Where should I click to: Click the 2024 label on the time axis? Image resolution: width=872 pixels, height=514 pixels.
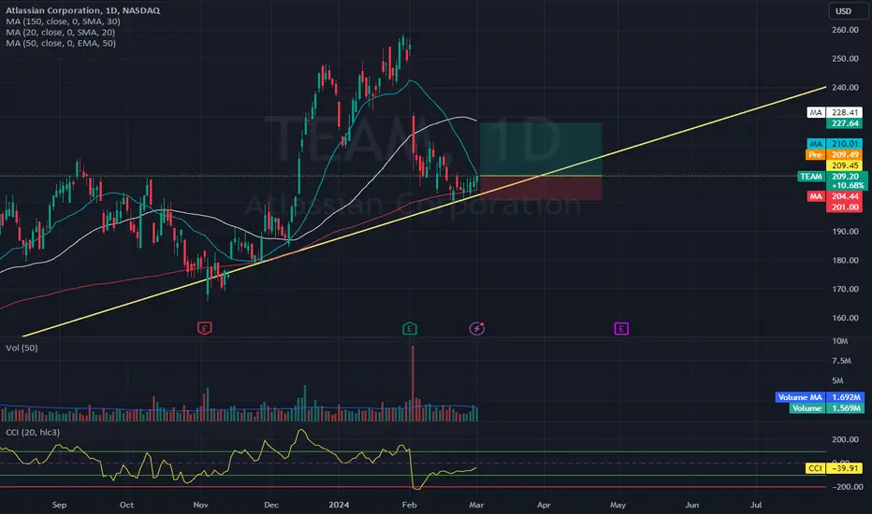point(339,505)
